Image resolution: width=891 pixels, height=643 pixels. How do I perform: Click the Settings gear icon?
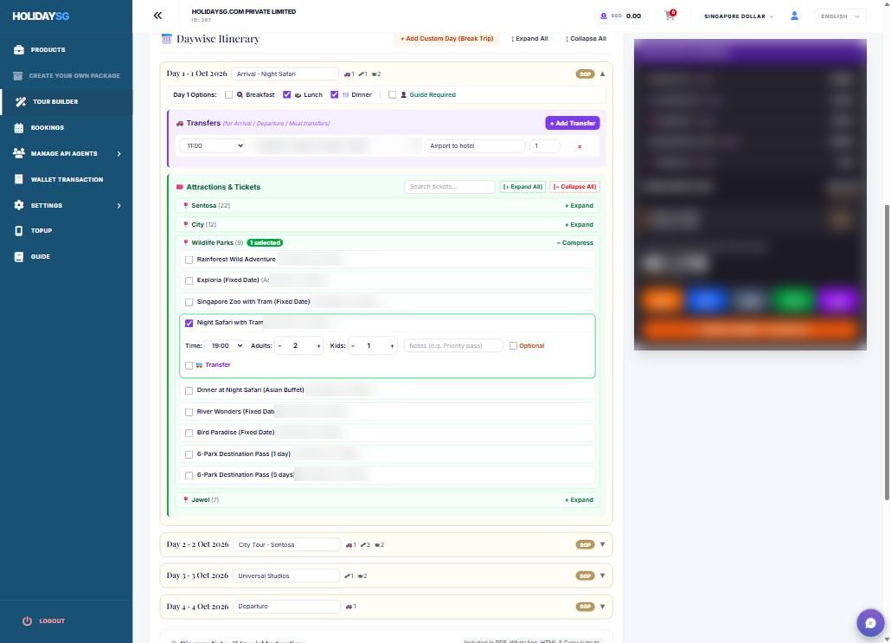[x=19, y=205]
